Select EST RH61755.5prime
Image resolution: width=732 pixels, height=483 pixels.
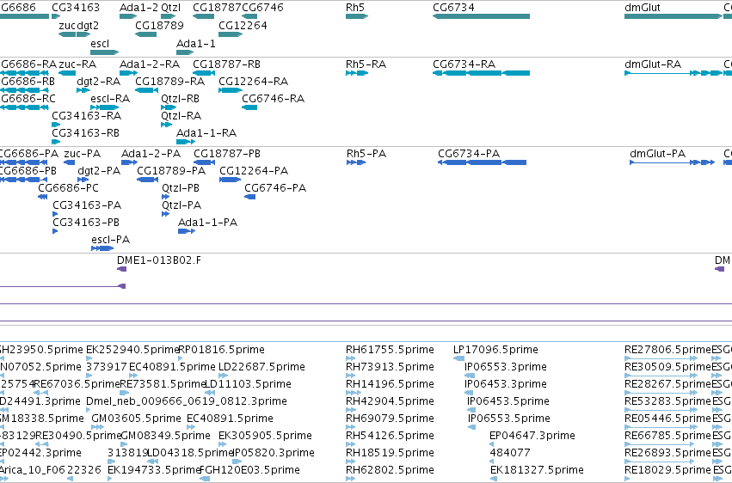pyautogui.click(x=351, y=358)
